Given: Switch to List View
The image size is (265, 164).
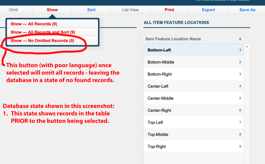Looking at the screenshot, I should click(x=130, y=10).
